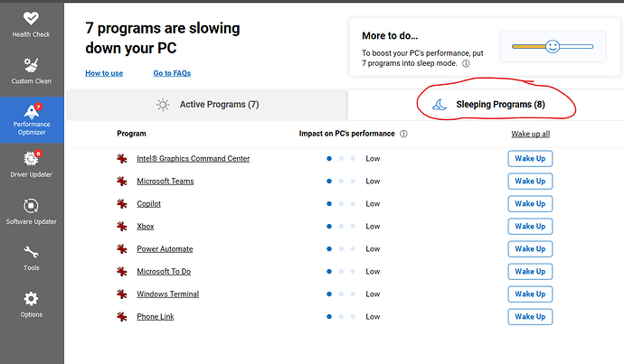Open the How to use link
The image size is (624, 364).
click(x=104, y=73)
